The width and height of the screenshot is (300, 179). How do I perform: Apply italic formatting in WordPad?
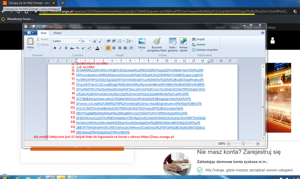[x=60, y=48]
